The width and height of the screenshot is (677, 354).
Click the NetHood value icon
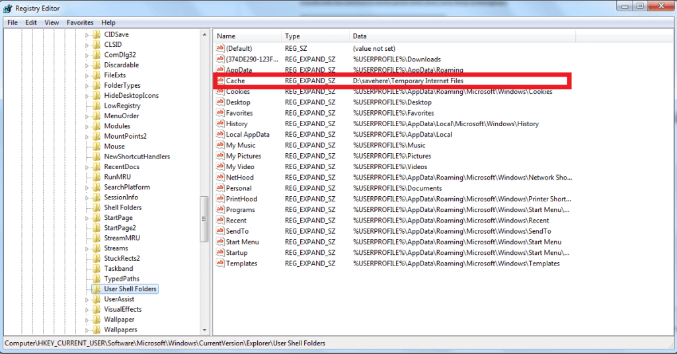click(x=220, y=177)
